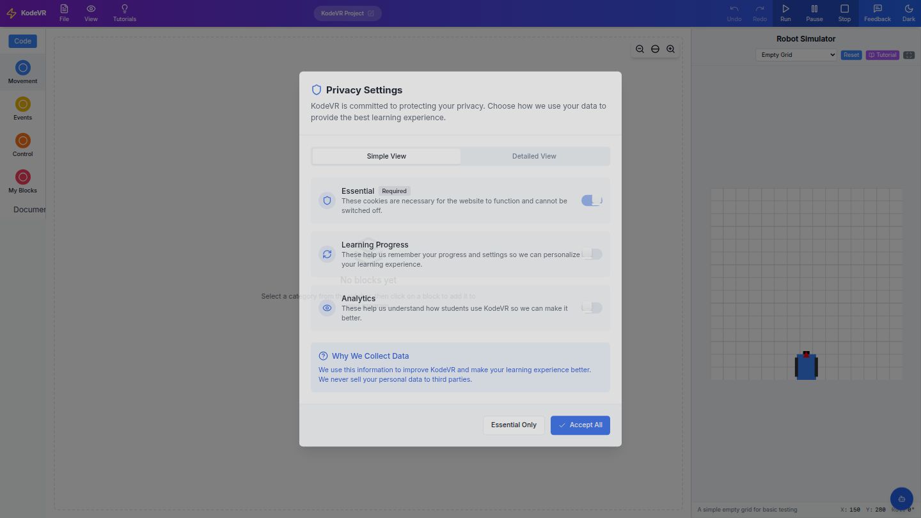This screenshot has height=518, width=921.
Task: Click the Analytics eye icon
Action: [x=327, y=308]
